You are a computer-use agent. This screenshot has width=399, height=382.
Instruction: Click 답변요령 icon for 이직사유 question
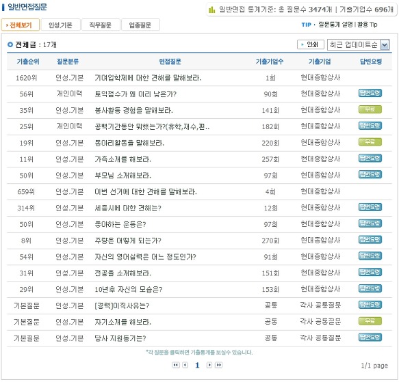(x=370, y=305)
